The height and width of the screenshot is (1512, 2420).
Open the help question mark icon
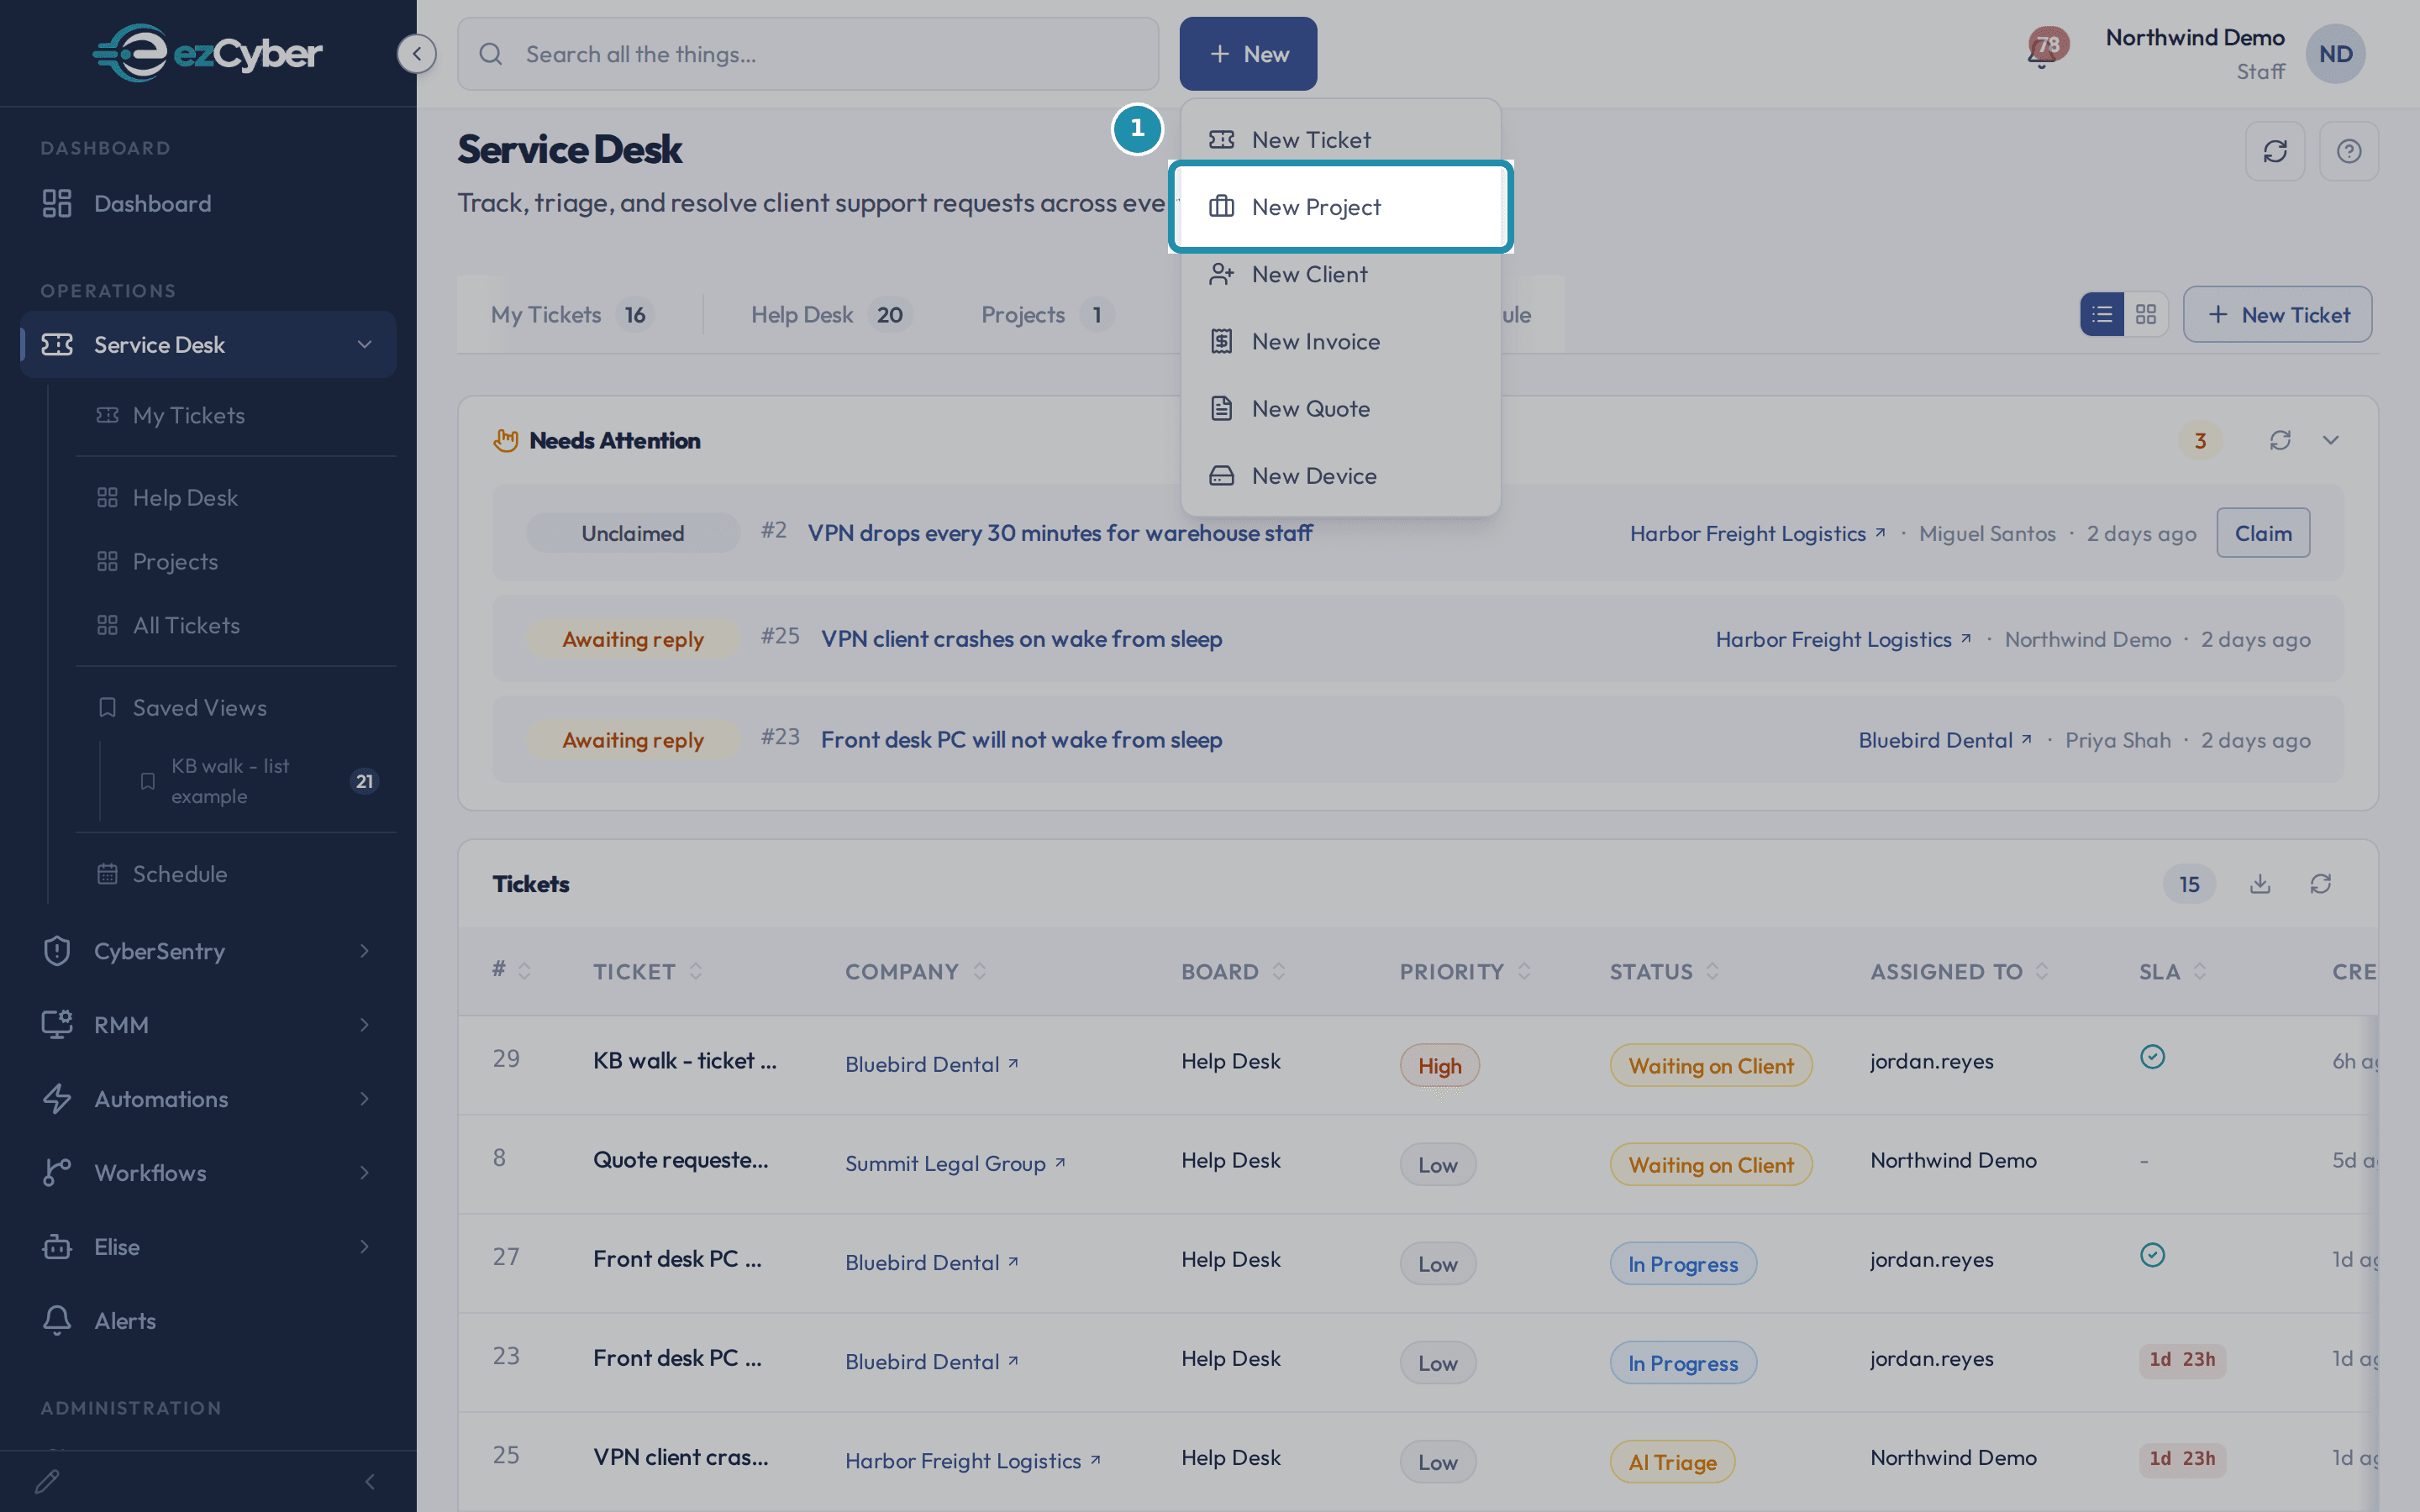point(2349,151)
